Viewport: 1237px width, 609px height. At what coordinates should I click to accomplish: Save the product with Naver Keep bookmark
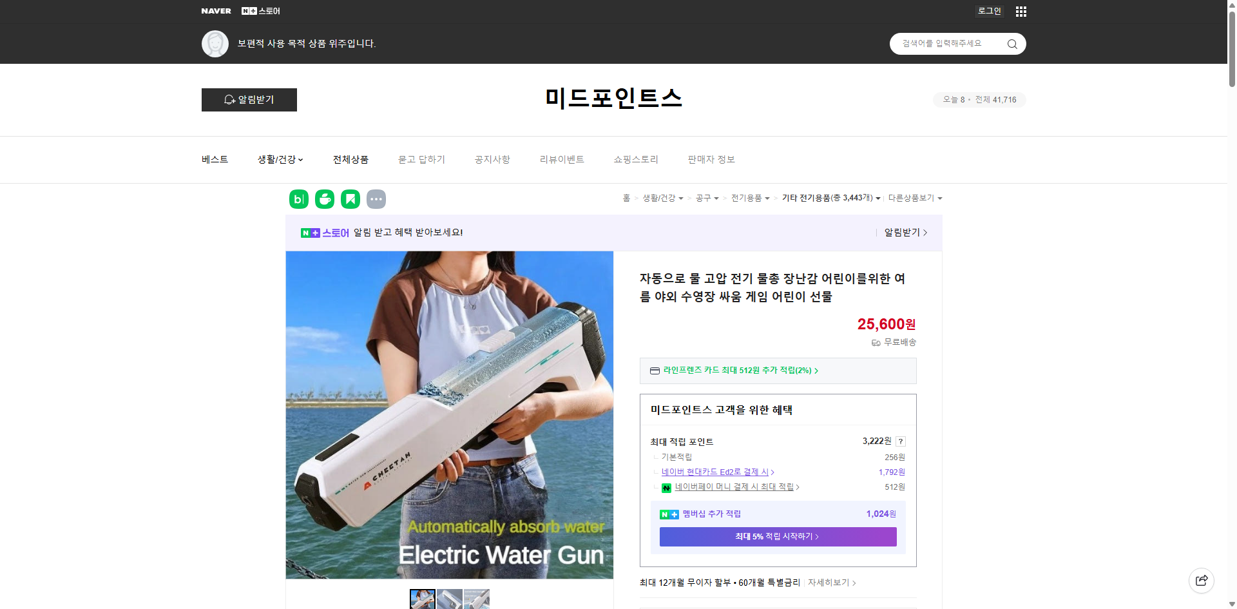tap(350, 199)
